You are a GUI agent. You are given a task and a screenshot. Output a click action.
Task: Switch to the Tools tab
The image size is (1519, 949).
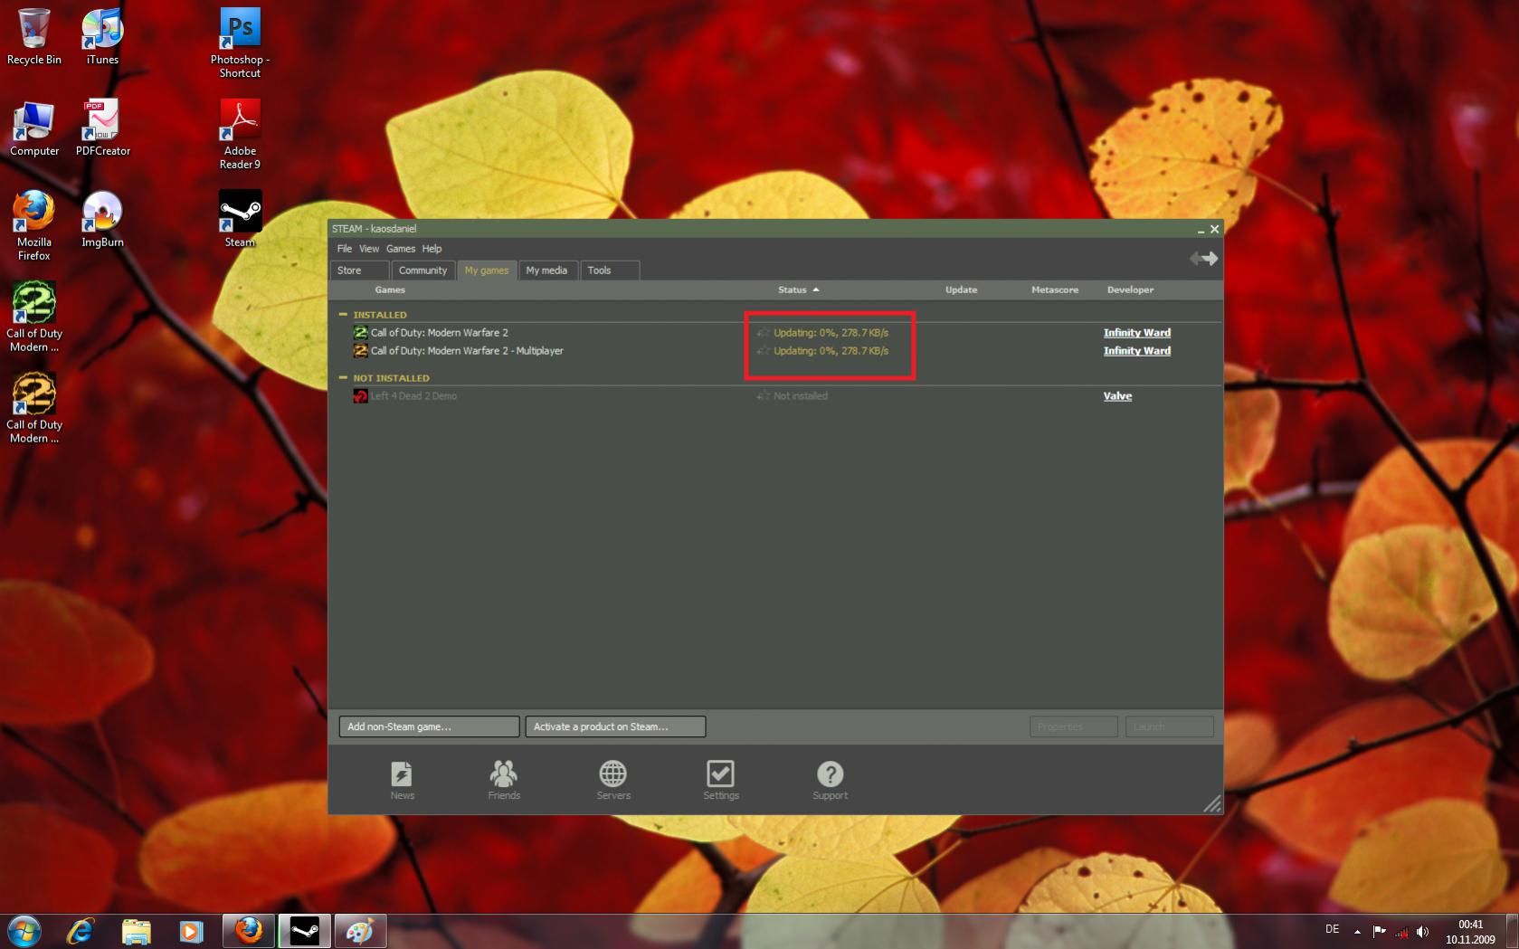click(x=610, y=270)
